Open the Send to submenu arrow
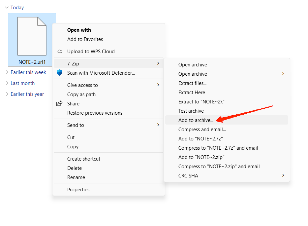Screen dimensions: 308x226 click(x=158, y=125)
